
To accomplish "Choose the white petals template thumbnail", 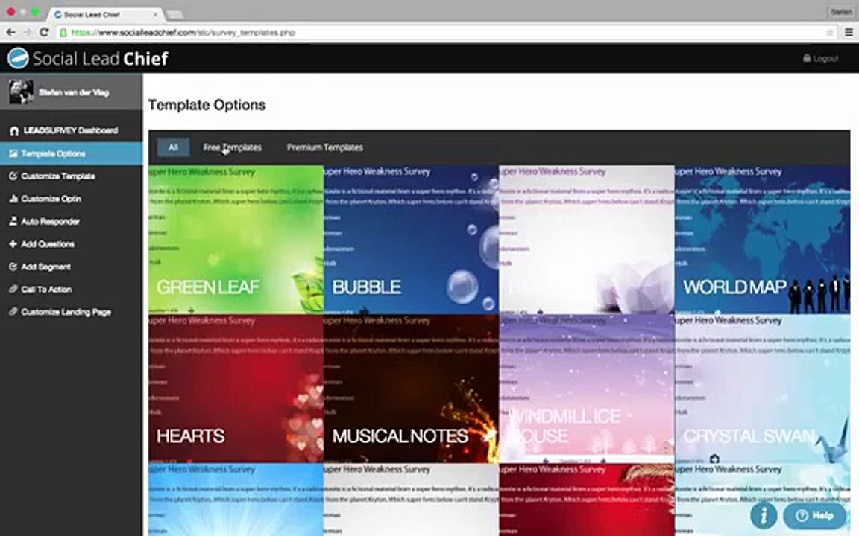I will coord(587,240).
